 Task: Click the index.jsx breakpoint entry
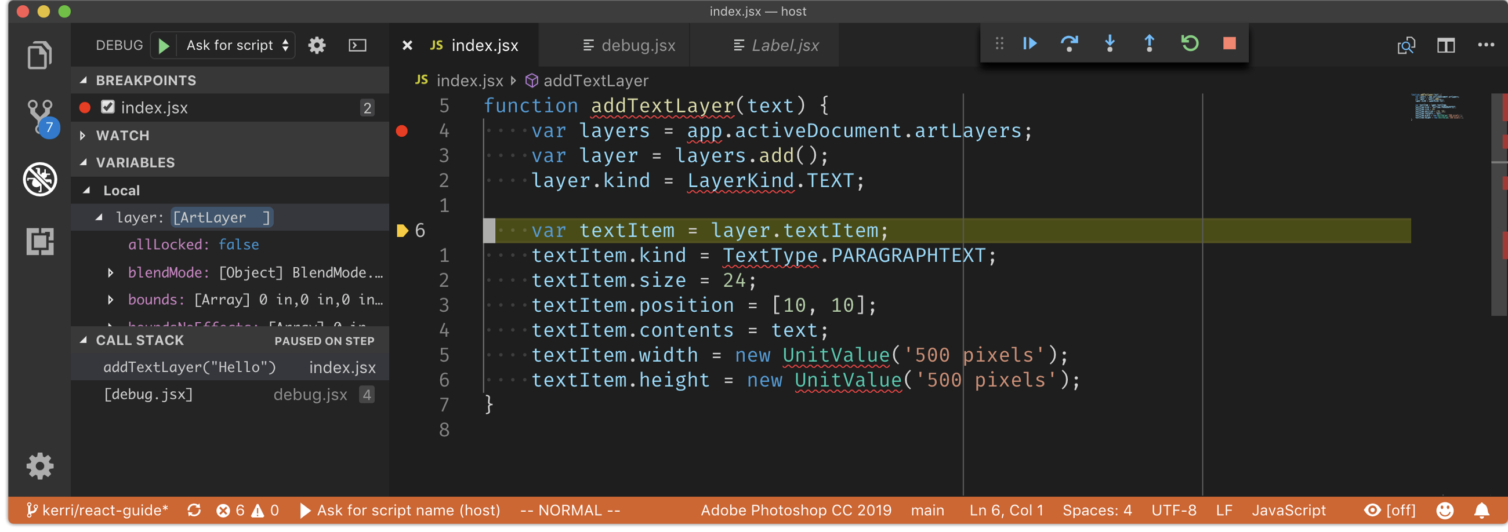(x=230, y=108)
